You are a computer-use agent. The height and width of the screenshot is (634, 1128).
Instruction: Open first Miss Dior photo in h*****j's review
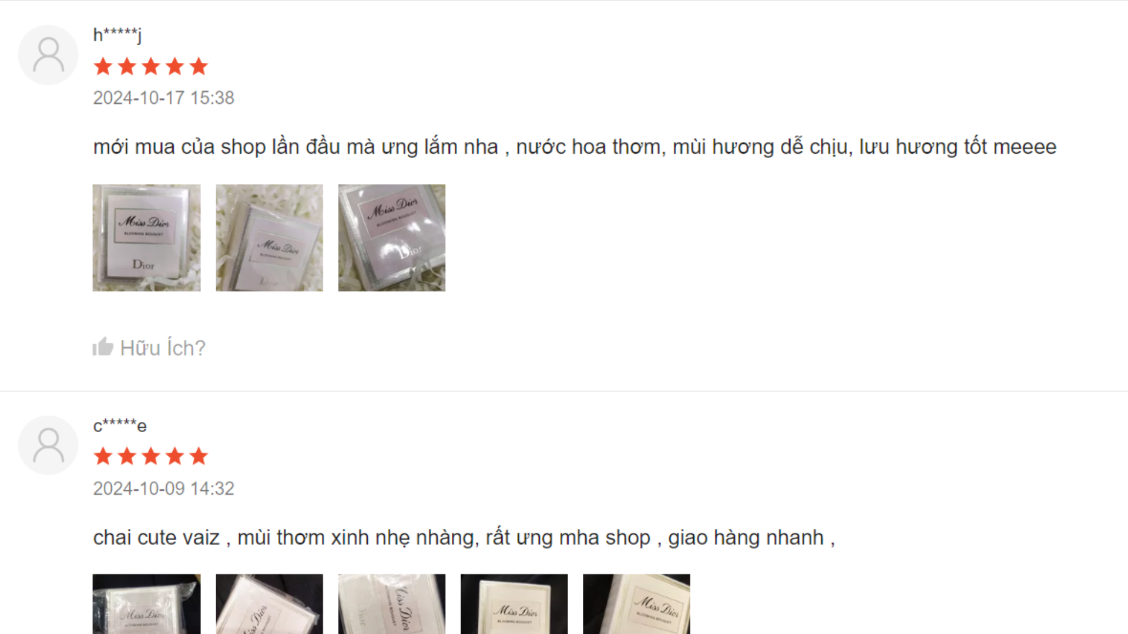146,238
